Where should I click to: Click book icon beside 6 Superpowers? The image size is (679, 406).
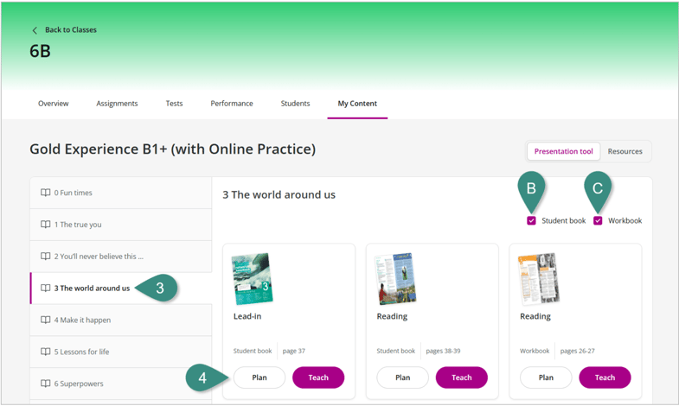(x=46, y=384)
